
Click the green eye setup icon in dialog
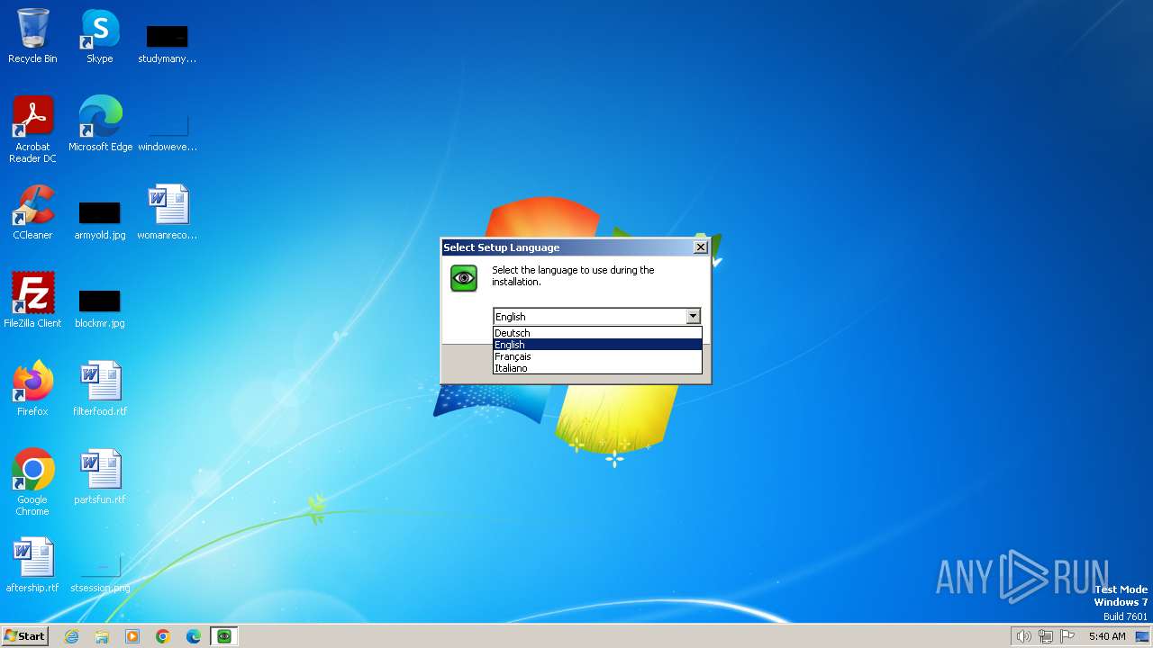tap(464, 278)
